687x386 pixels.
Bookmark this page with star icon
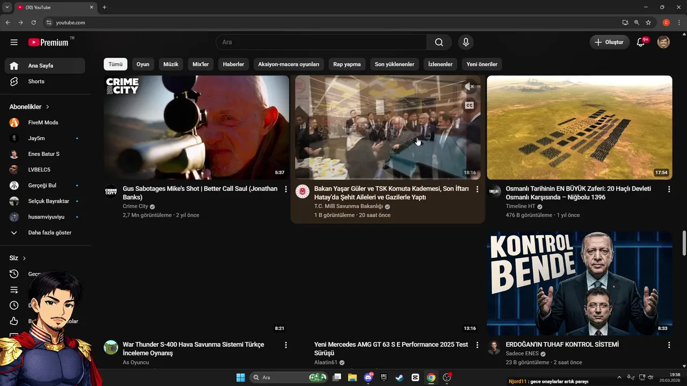point(648,23)
